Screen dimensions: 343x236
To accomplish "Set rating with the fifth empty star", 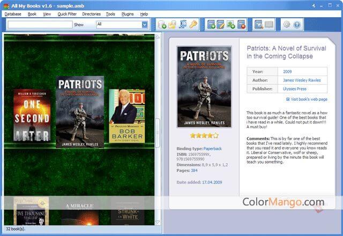I will [215, 136].
